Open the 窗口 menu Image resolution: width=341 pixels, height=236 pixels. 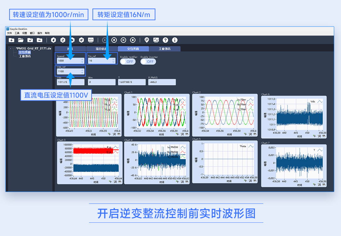32,33
